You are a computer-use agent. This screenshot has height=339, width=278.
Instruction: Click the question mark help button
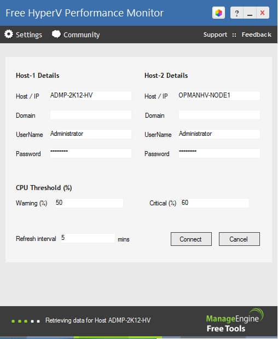coord(237,13)
